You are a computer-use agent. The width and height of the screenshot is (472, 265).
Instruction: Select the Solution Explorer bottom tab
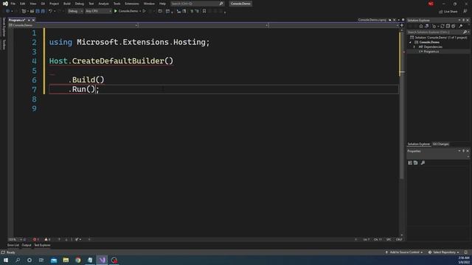point(419,144)
